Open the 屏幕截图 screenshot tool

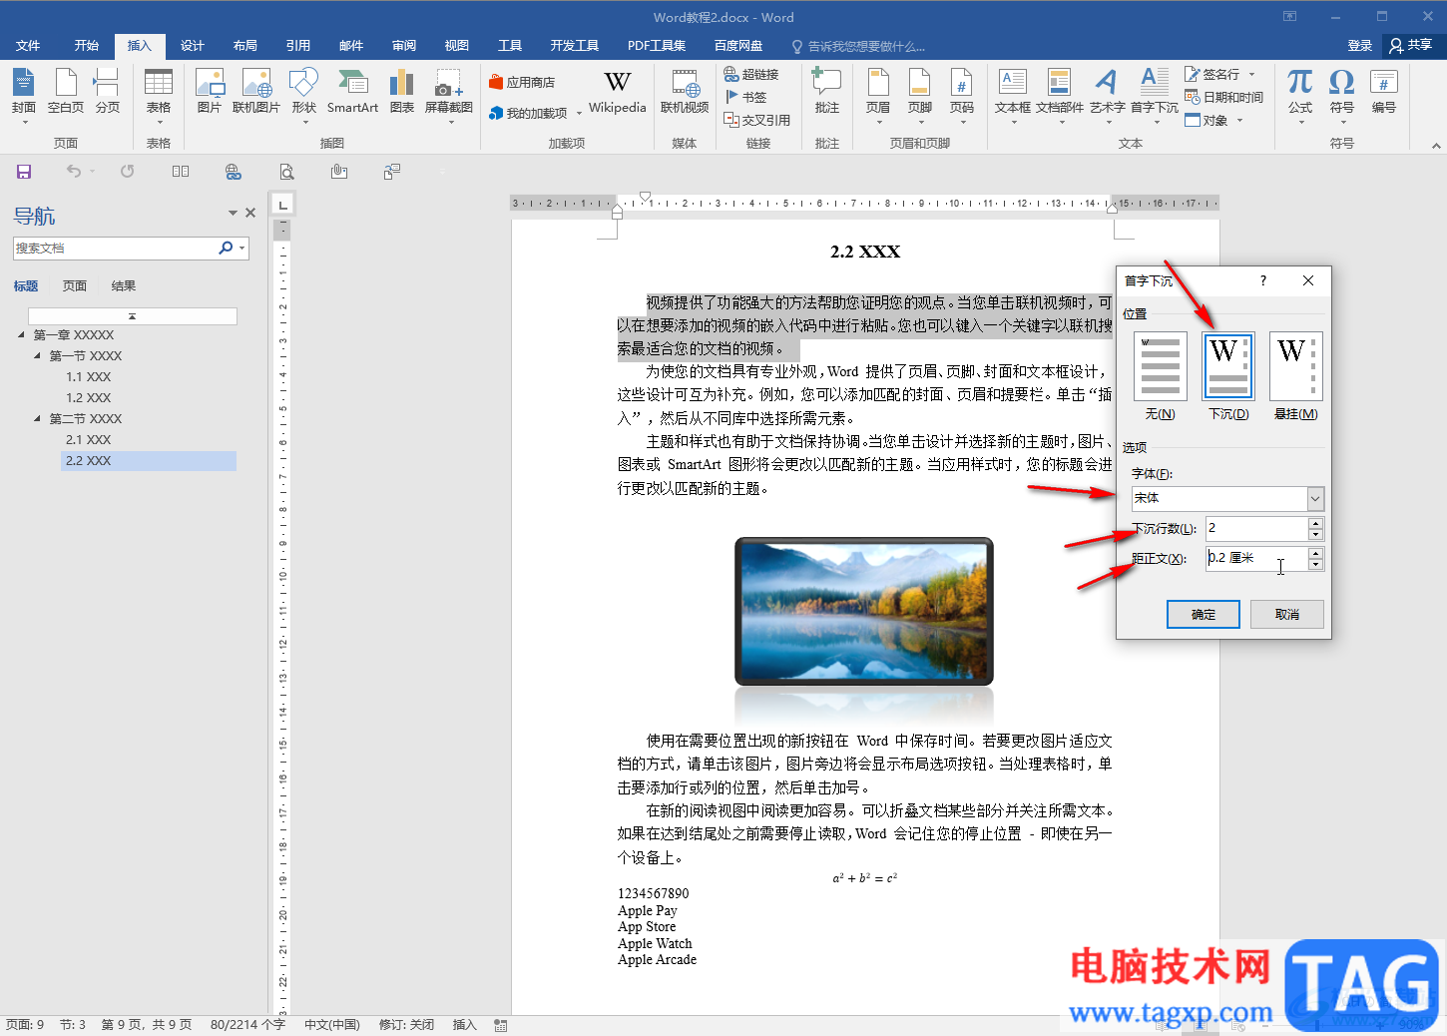pos(448,91)
